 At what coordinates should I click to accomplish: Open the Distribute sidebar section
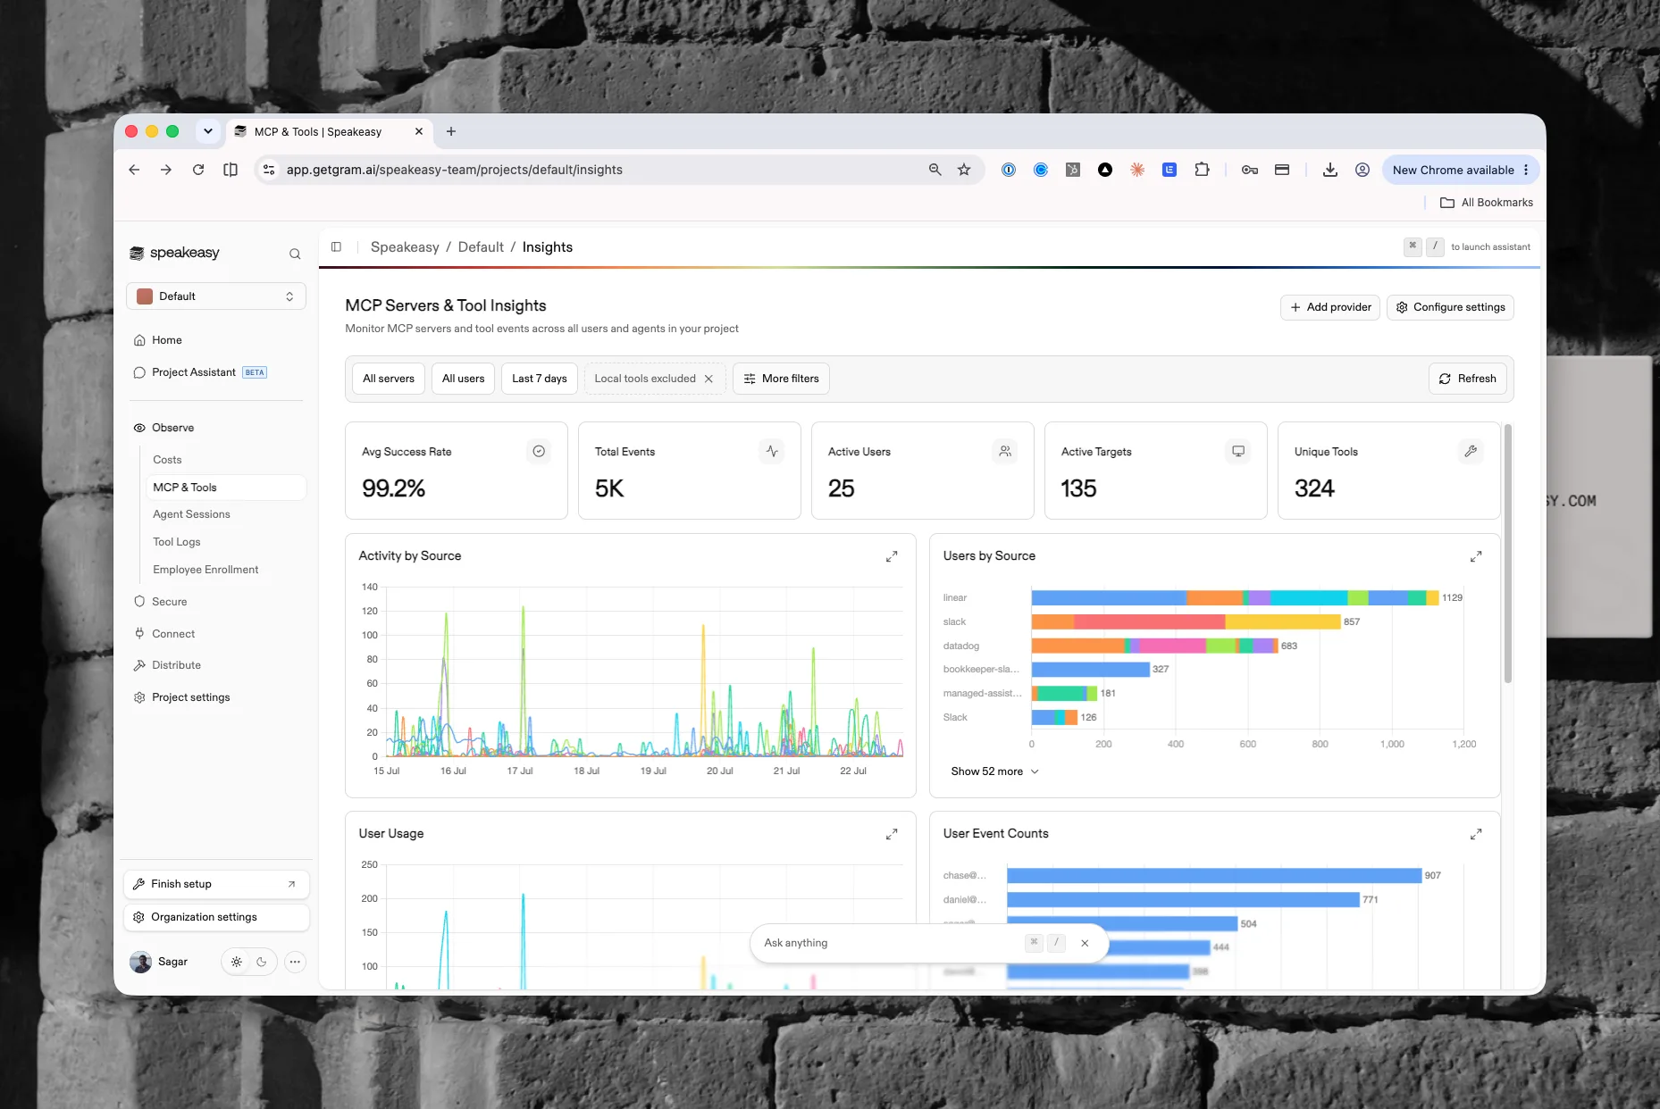176,665
